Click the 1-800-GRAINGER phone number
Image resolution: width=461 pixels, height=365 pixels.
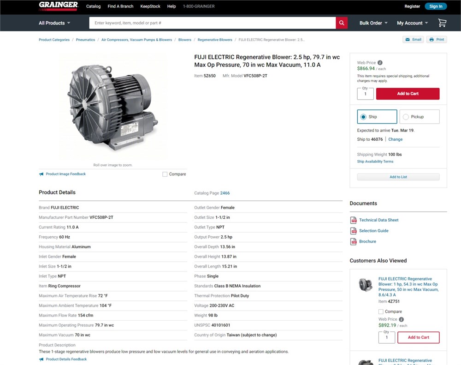tap(199, 6)
